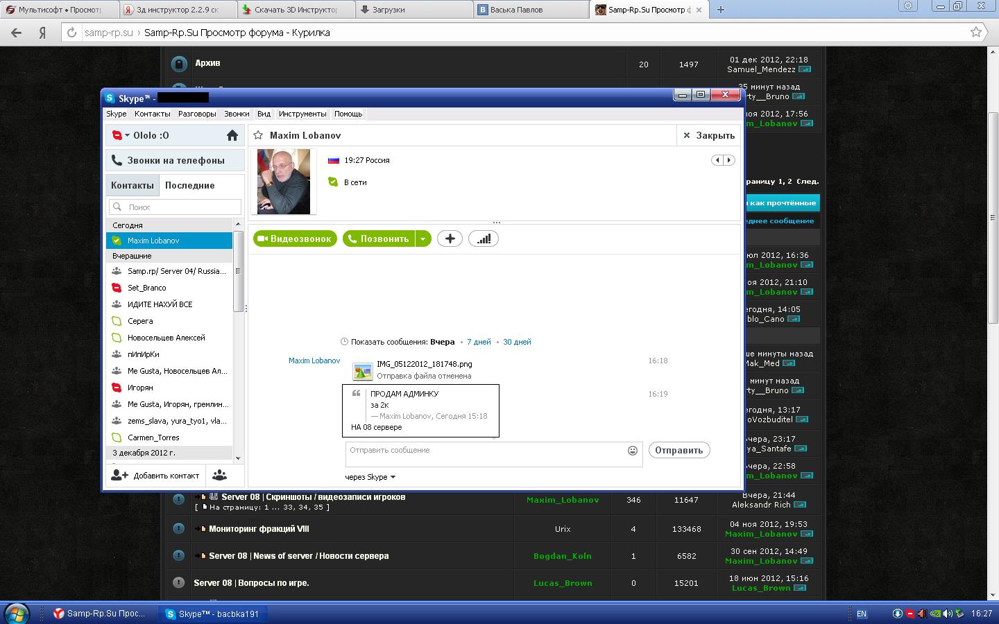Bookmark the page with the star icon
999x624 pixels.
pyautogui.click(x=976, y=32)
